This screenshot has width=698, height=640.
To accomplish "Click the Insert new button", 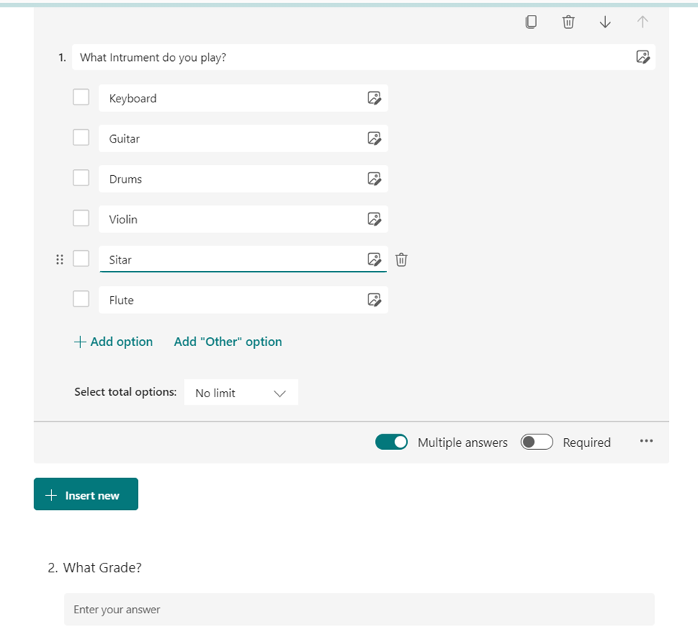I will (x=85, y=494).
